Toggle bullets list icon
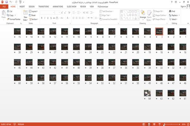The image size is (190, 126). coord(74,13)
